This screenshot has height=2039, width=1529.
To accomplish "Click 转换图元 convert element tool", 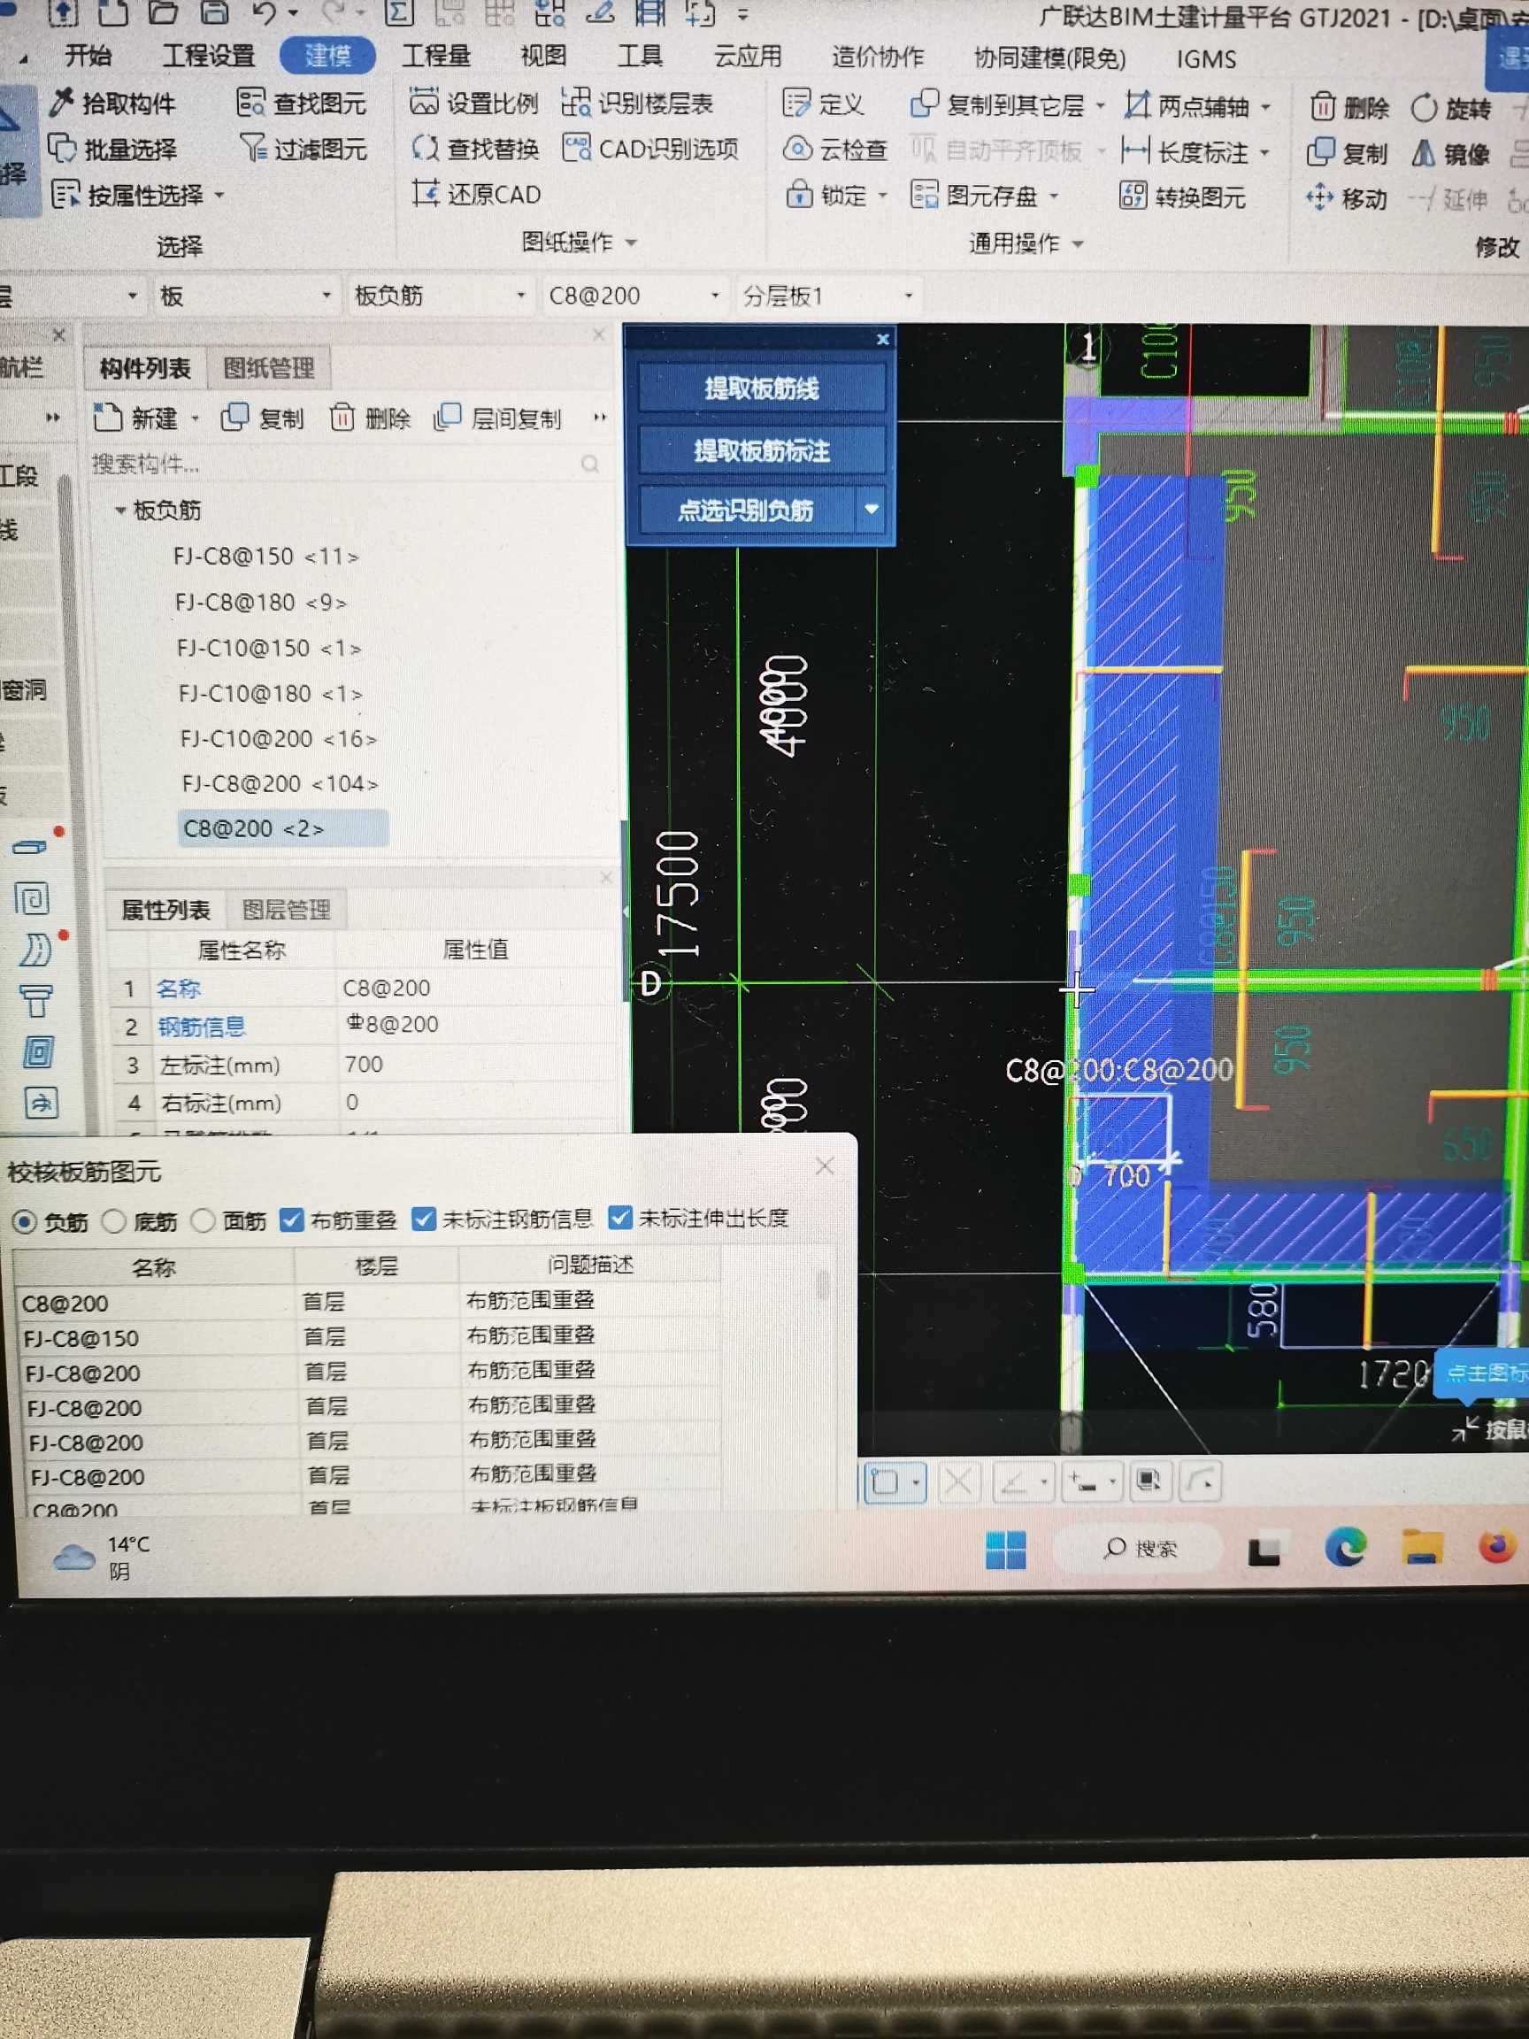I will click(x=1182, y=196).
